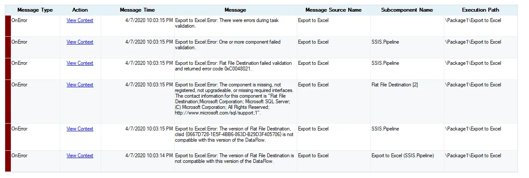The width and height of the screenshot is (529, 178).
Task: Select the 10:03:14 PM message time cell
Action: coord(149,156)
